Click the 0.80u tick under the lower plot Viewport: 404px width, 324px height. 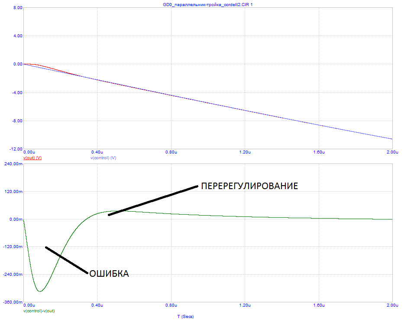171,305
